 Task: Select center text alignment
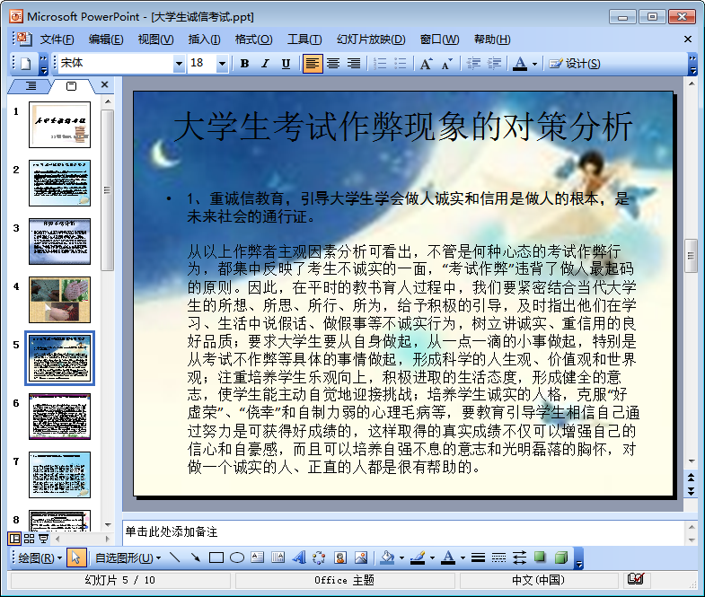333,64
